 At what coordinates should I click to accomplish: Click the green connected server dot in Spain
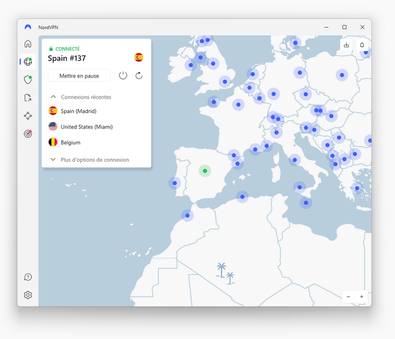[x=205, y=171]
